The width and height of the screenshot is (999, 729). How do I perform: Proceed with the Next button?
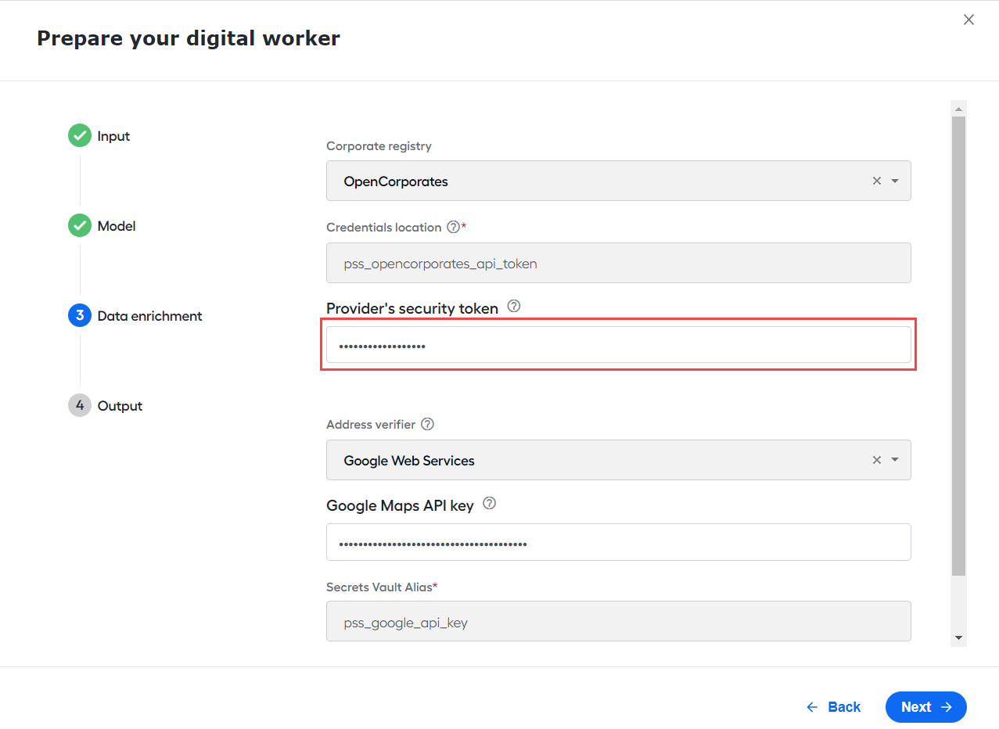[926, 707]
